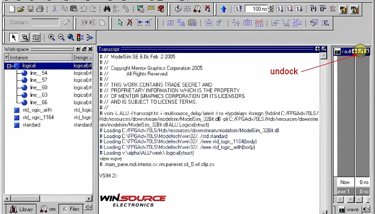Click the Open file folder icon
The width and height of the screenshot is (375, 214).
[20, 9]
